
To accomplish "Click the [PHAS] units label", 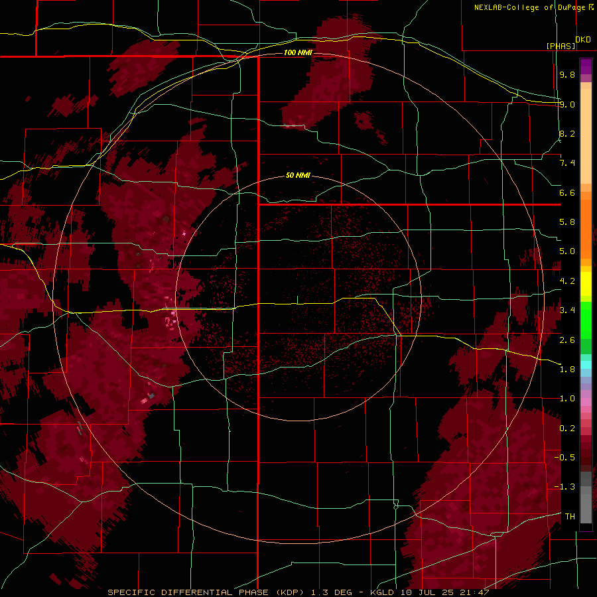I will tap(561, 46).
